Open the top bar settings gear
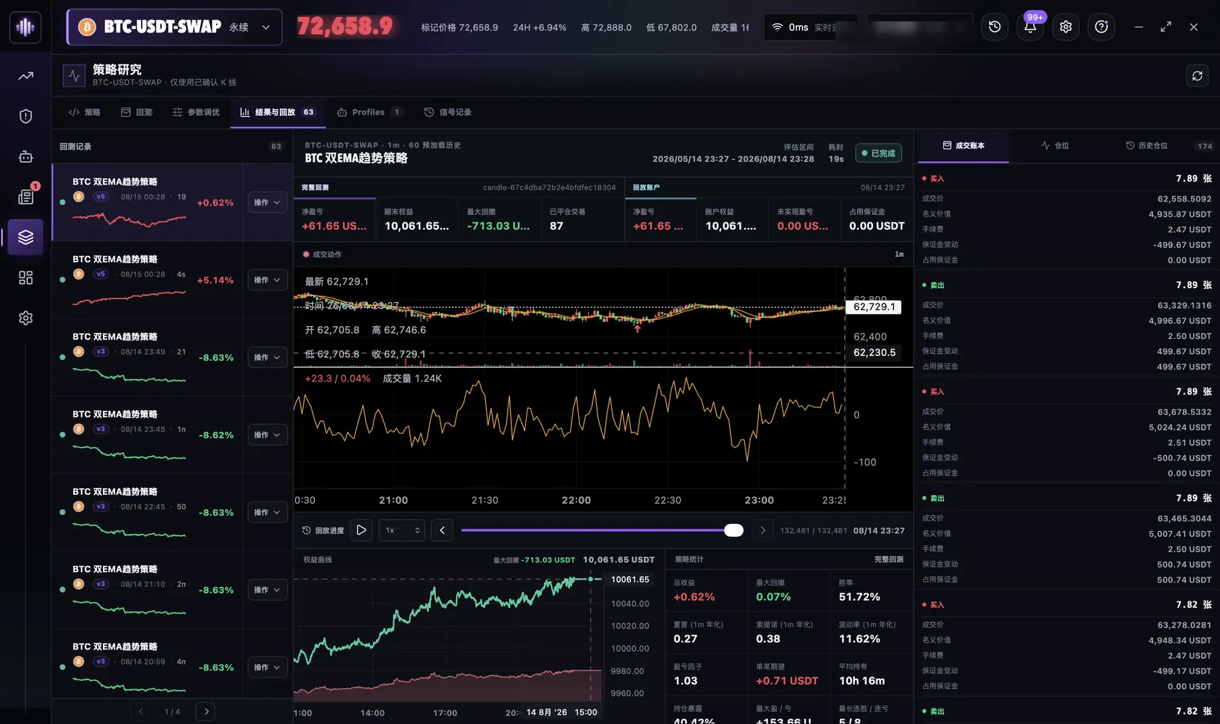 point(1065,27)
